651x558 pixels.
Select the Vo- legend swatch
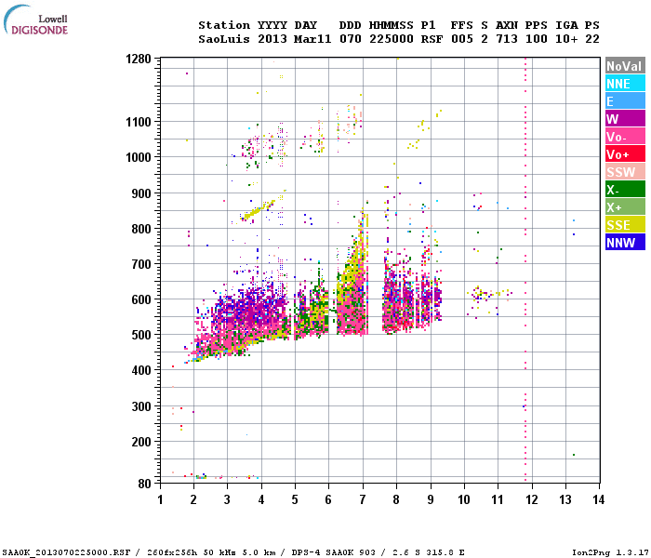[625, 136]
